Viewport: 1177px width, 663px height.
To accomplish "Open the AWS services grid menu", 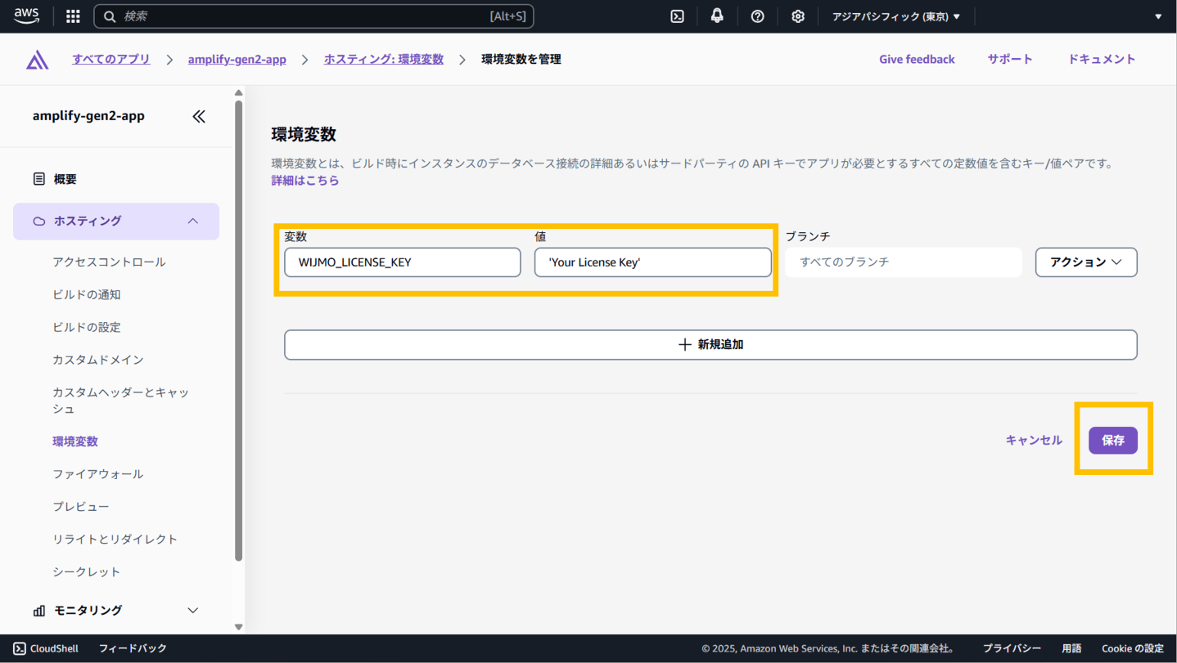I will pos(73,16).
